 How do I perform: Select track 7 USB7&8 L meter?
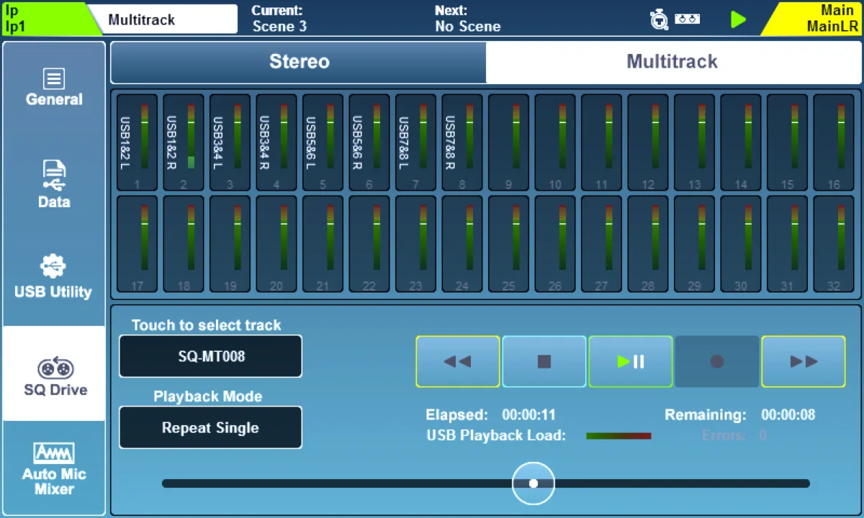415,142
